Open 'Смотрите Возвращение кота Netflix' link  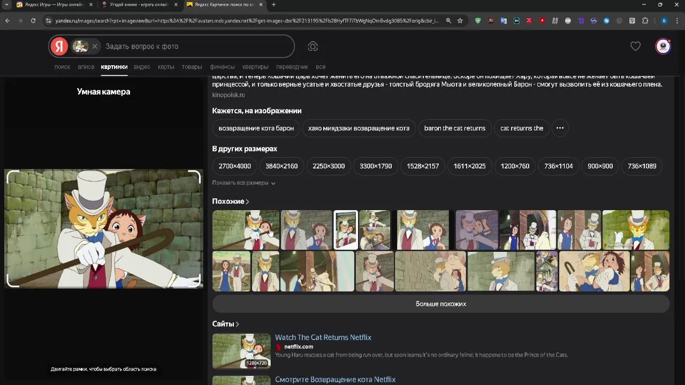(336, 380)
